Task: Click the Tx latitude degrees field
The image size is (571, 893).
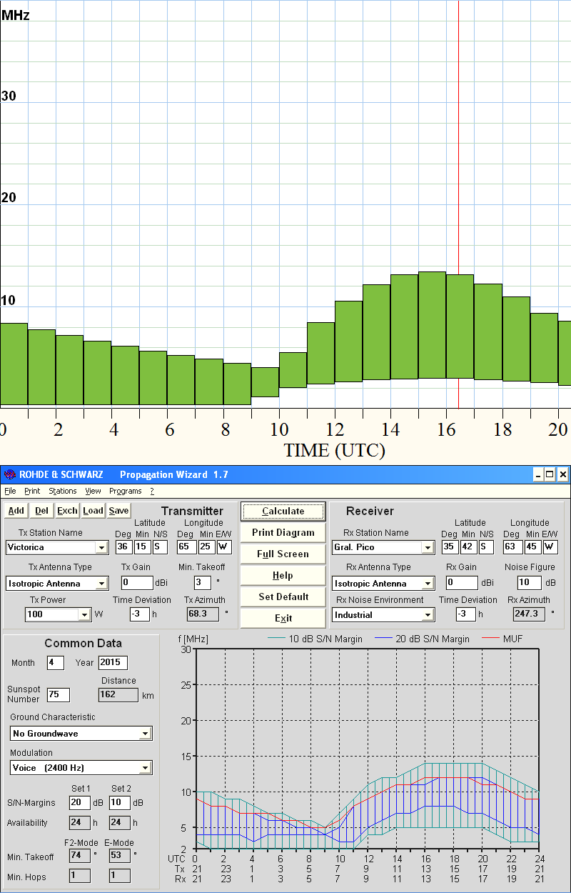Action: pos(123,547)
